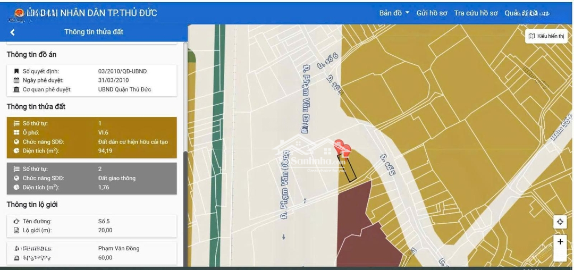The height and width of the screenshot is (270, 574).
Task: Select the gray Đất giao thông parcel card
Action: click(91, 178)
